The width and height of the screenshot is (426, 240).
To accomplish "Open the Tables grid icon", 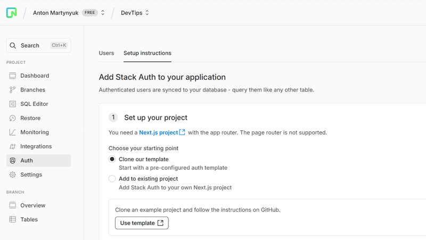I will point(12,219).
